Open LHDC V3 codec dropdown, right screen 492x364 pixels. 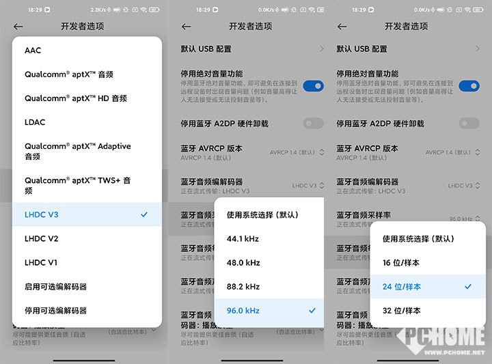464,186
